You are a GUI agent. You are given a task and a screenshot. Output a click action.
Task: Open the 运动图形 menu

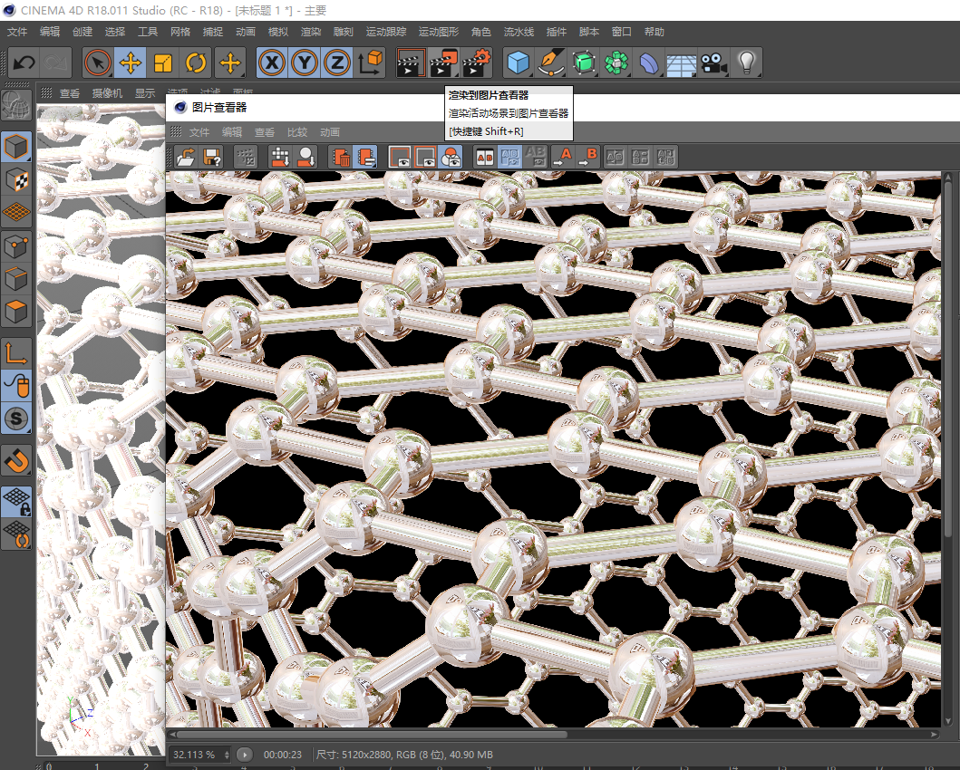(439, 32)
